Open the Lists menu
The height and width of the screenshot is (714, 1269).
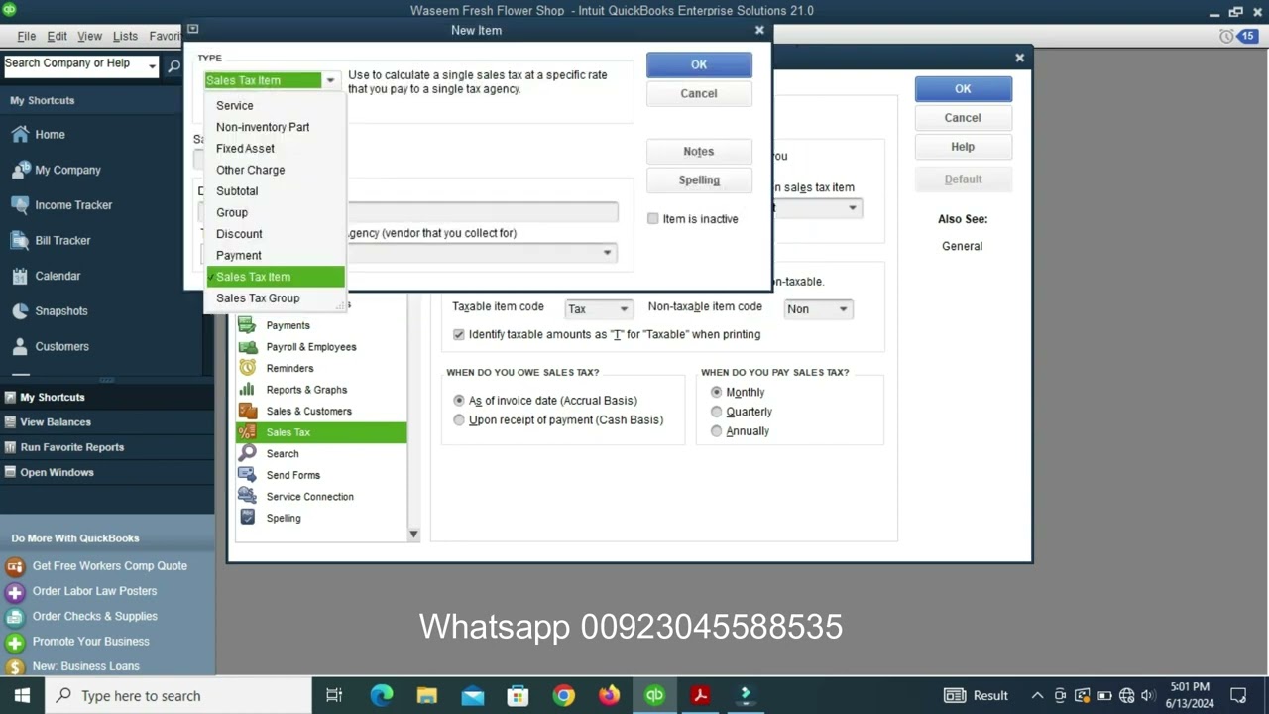(125, 36)
